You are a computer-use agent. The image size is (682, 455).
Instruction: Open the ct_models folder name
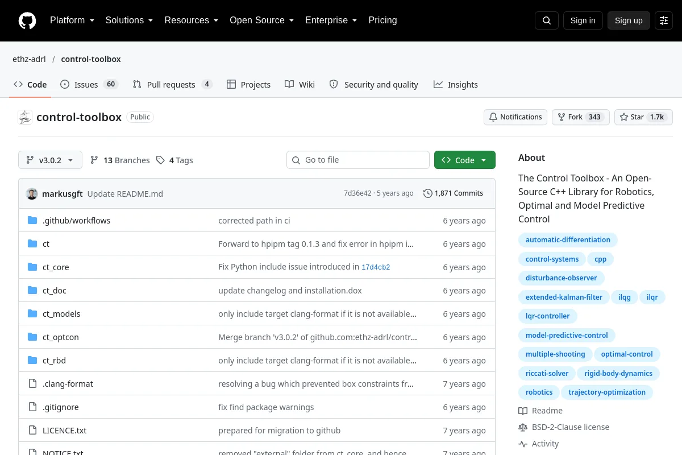[x=61, y=313]
